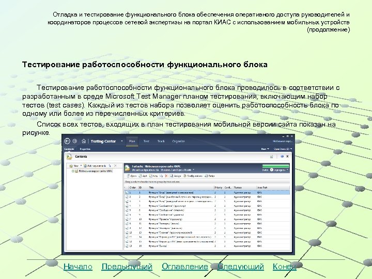The width and height of the screenshot is (372, 279).
Task: Click the help icon in Contents header
Action: (282, 157)
